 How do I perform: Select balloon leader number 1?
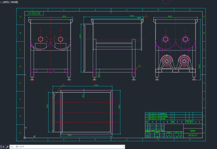146,16
